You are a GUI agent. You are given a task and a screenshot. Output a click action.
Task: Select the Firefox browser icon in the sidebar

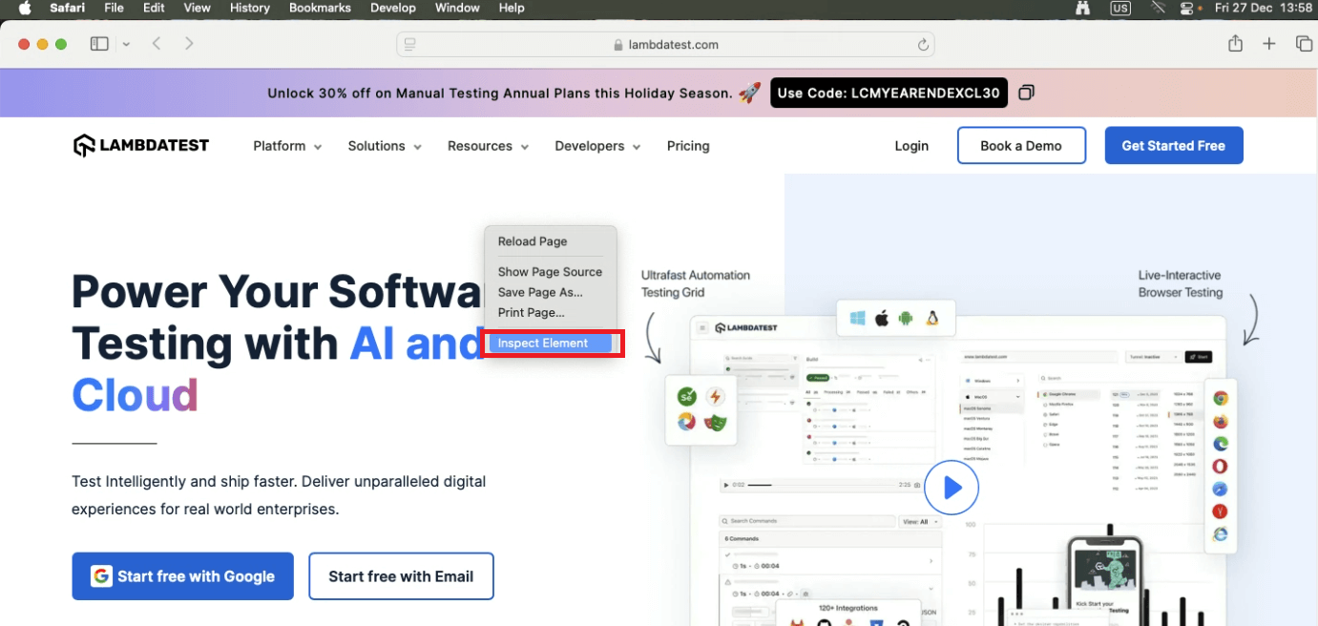(x=1221, y=420)
